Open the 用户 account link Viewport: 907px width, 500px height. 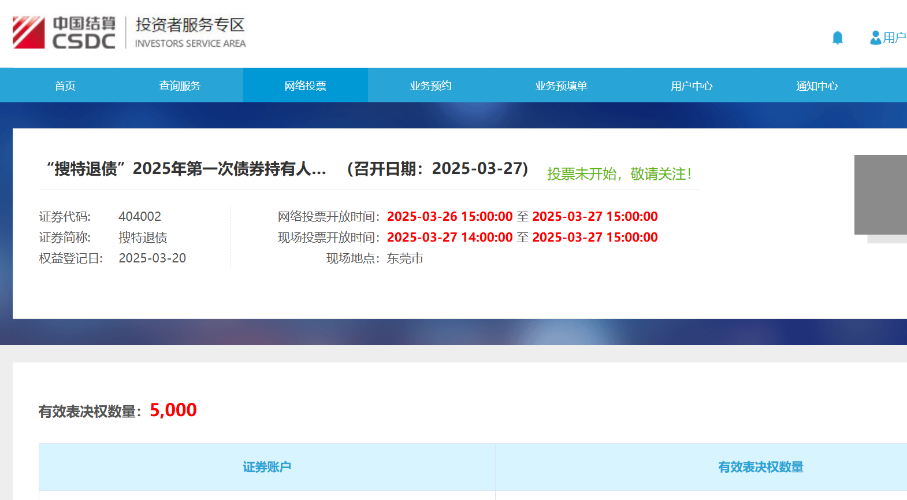click(x=894, y=38)
